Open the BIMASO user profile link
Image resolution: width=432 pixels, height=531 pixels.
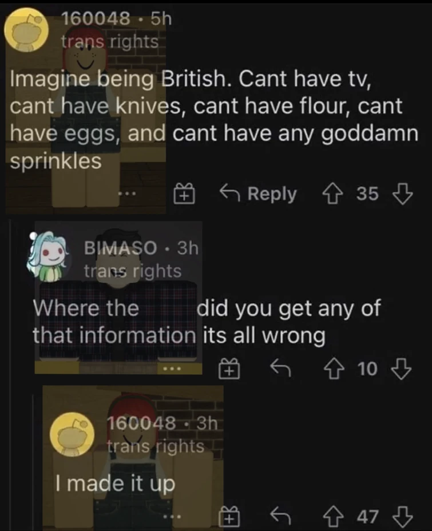pos(121,248)
